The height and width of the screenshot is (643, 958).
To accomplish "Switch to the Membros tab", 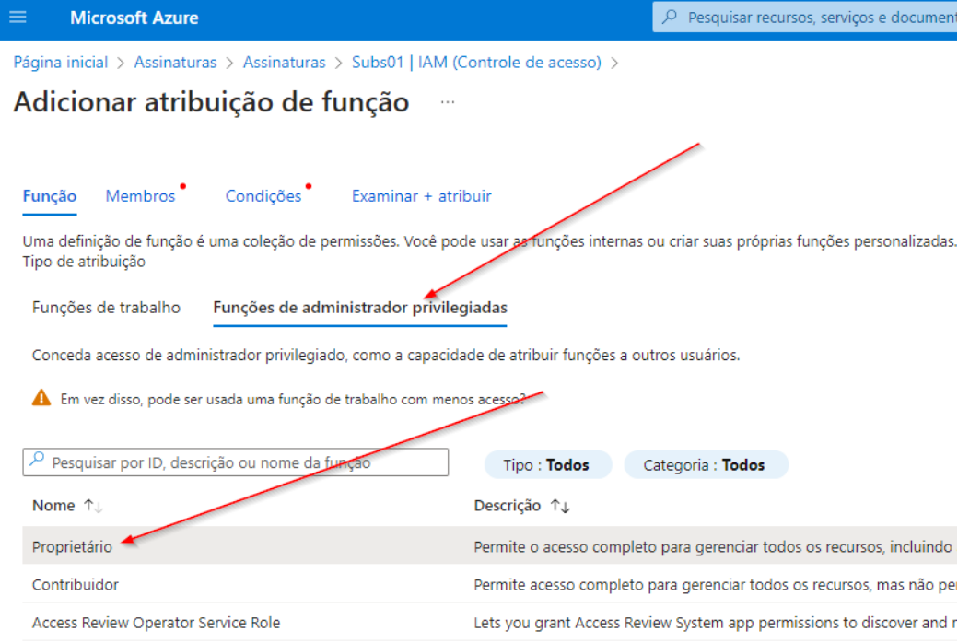I will (x=141, y=196).
